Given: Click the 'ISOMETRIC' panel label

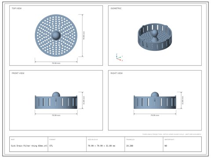Looking at the screenshot, I should tap(116, 8).
